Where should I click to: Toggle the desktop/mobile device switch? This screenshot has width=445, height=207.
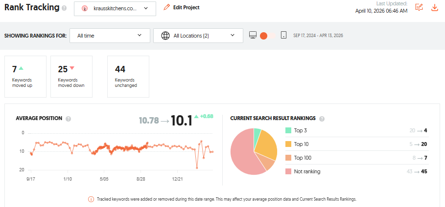tap(268, 36)
